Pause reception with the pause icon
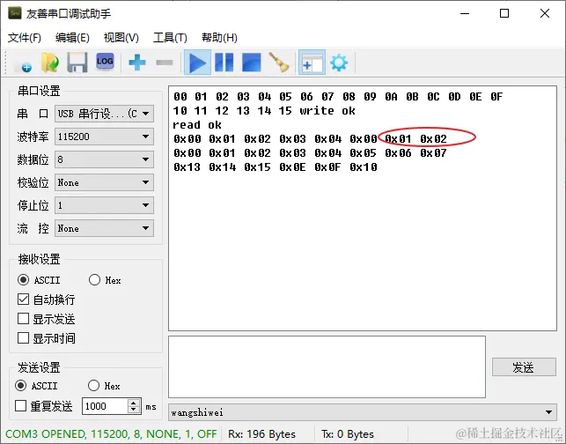The width and height of the screenshot is (566, 444). (x=224, y=63)
